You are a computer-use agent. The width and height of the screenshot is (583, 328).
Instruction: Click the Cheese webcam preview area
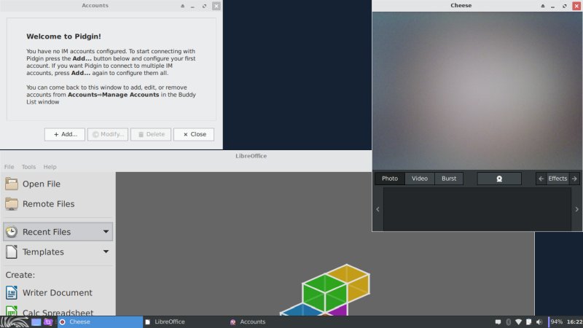(x=477, y=91)
